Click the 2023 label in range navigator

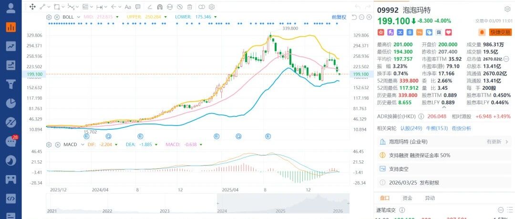[x=165, y=211]
